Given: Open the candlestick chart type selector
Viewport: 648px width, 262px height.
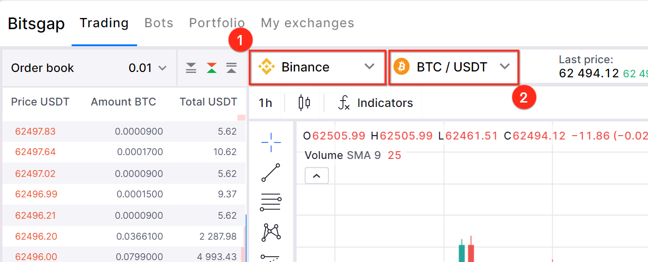Looking at the screenshot, I should click(x=304, y=103).
